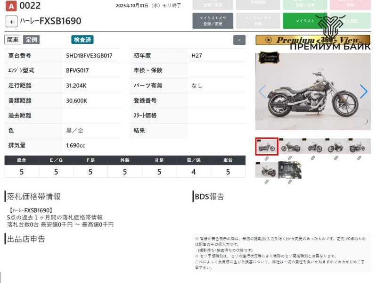
Task: Open the rear-view motorcycle thumbnail in second row
Action: pos(266,170)
